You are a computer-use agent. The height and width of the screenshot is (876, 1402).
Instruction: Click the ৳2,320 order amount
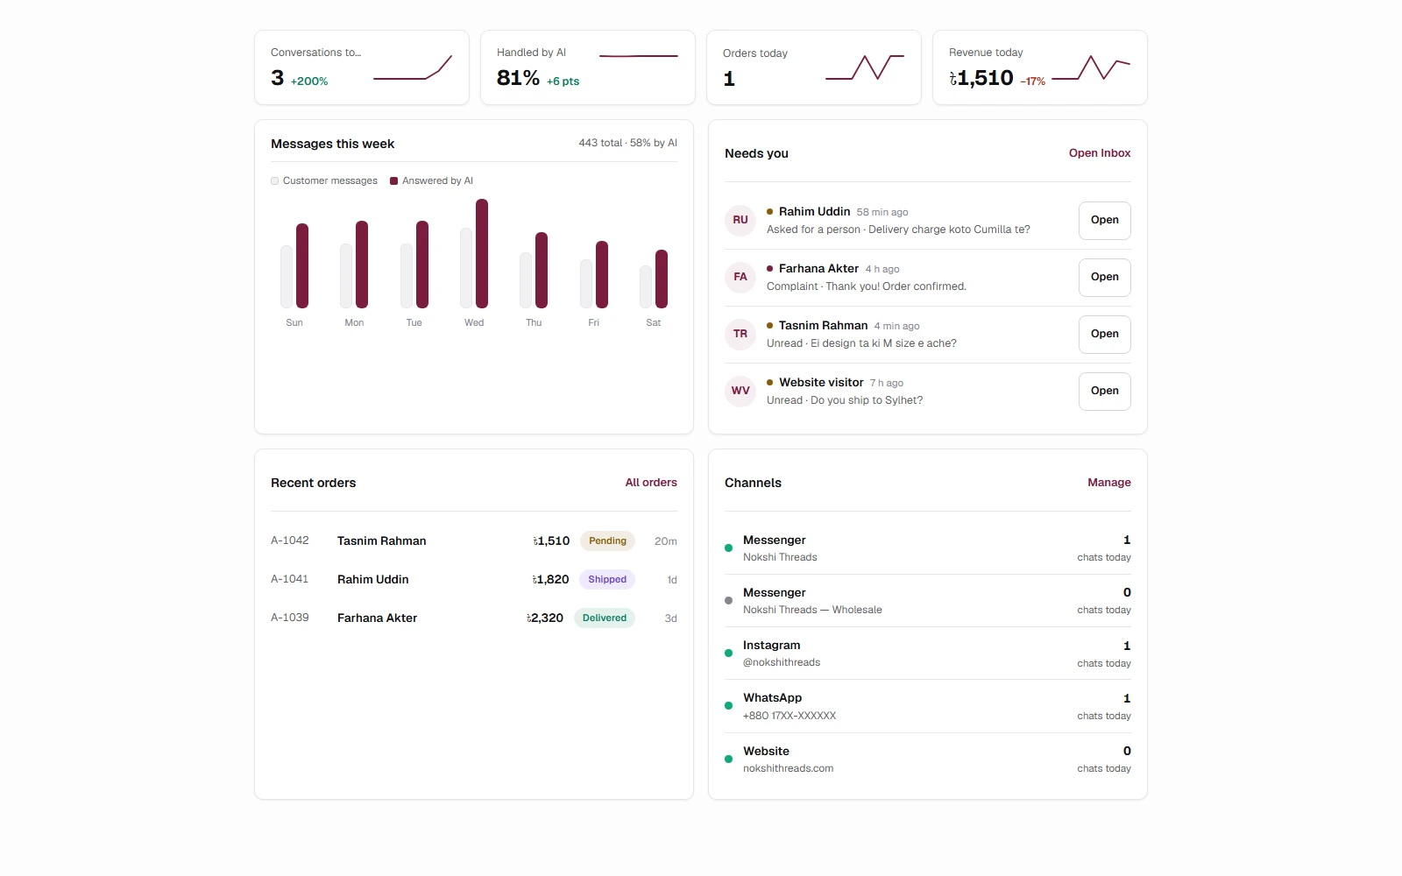pos(545,618)
